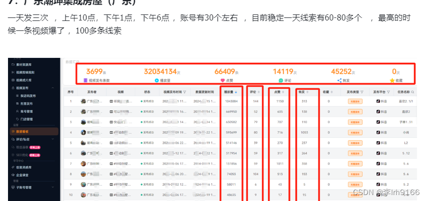427x201 pixels.
Task: Click the 抖音 icon in row 1
Action: (x=378, y=101)
